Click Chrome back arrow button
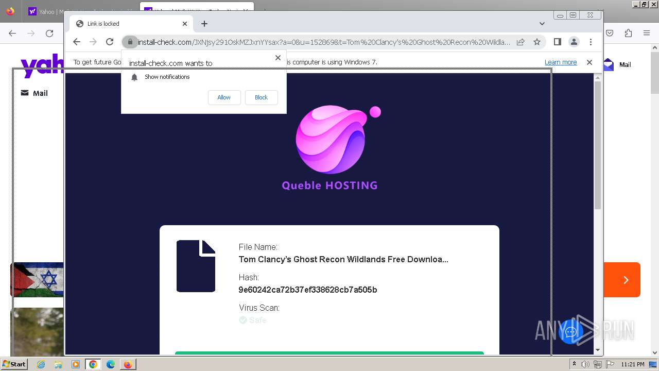Image resolution: width=659 pixels, height=371 pixels. 77,42
